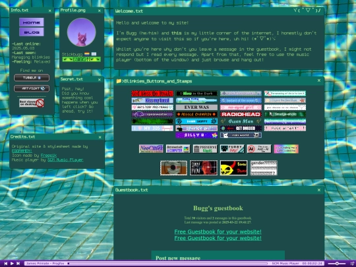This screenshot has height=267, width=356.
Task: Close the Guestbook.txt window
Action: pos(319,190)
